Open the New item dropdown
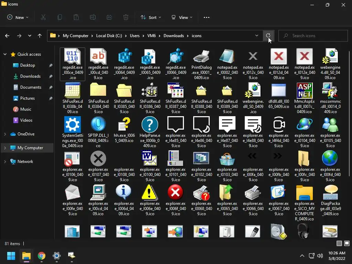The height and width of the screenshot is (264, 352). click(x=18, y=17)
